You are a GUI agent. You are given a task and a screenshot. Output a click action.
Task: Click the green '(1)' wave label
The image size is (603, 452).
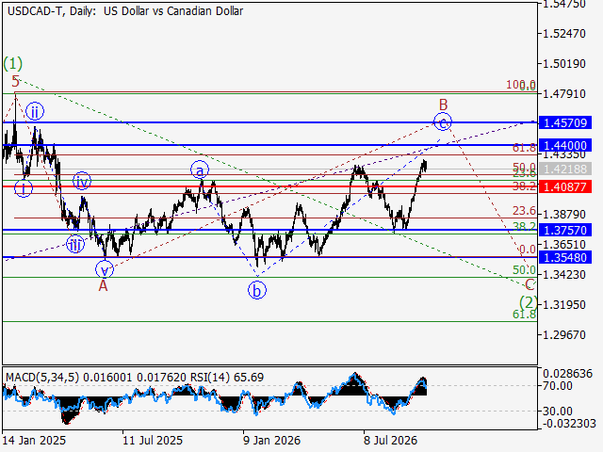tap(12, 63)
